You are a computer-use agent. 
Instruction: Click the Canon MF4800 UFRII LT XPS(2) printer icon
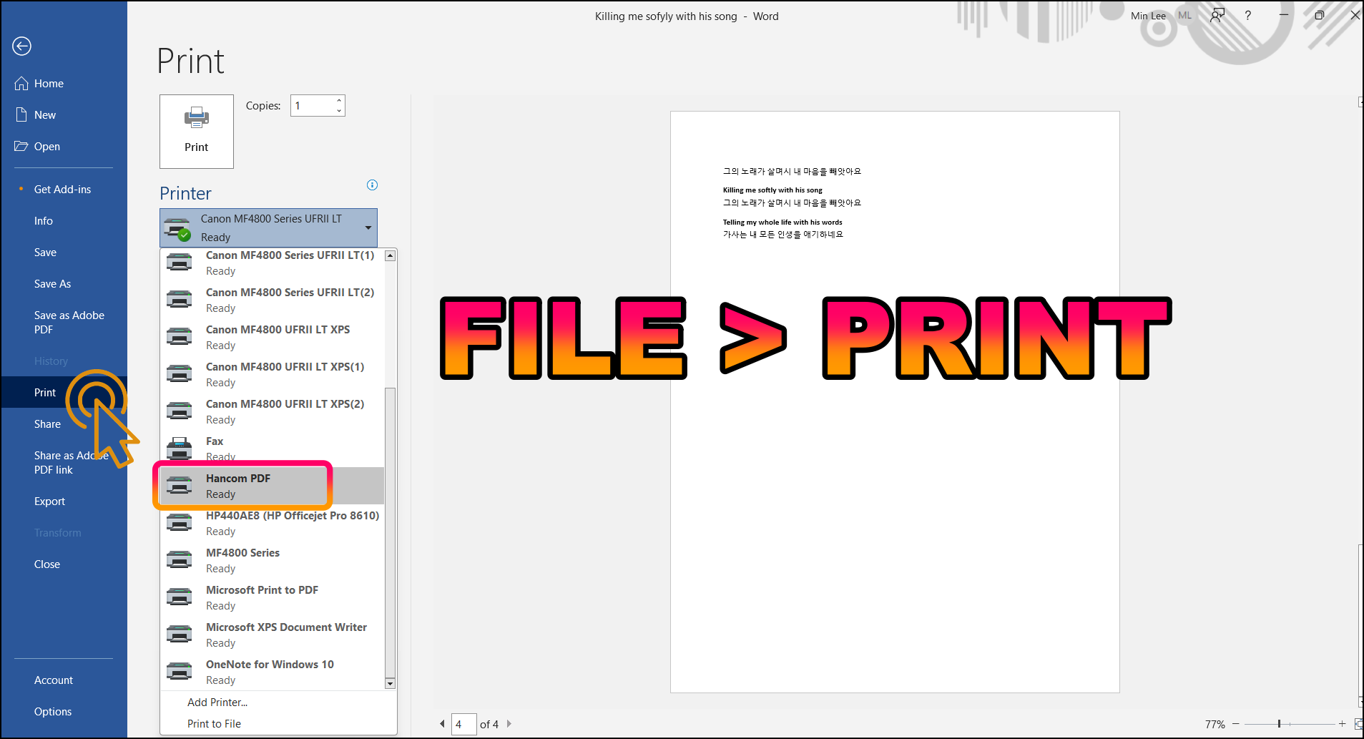[x=179, y=411]
